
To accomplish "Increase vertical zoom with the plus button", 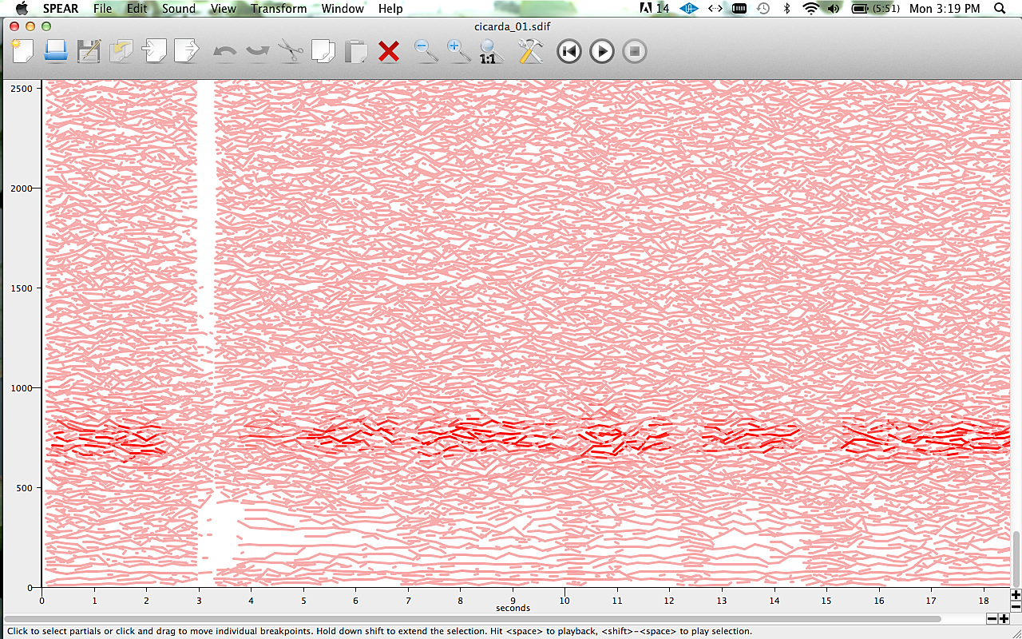I will 1016,594.
